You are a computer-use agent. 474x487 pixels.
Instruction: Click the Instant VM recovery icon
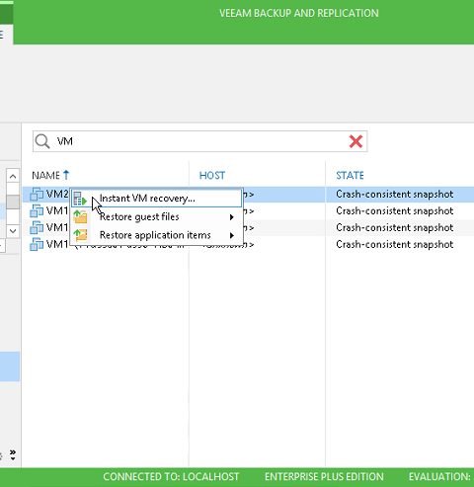pos(80,199)
